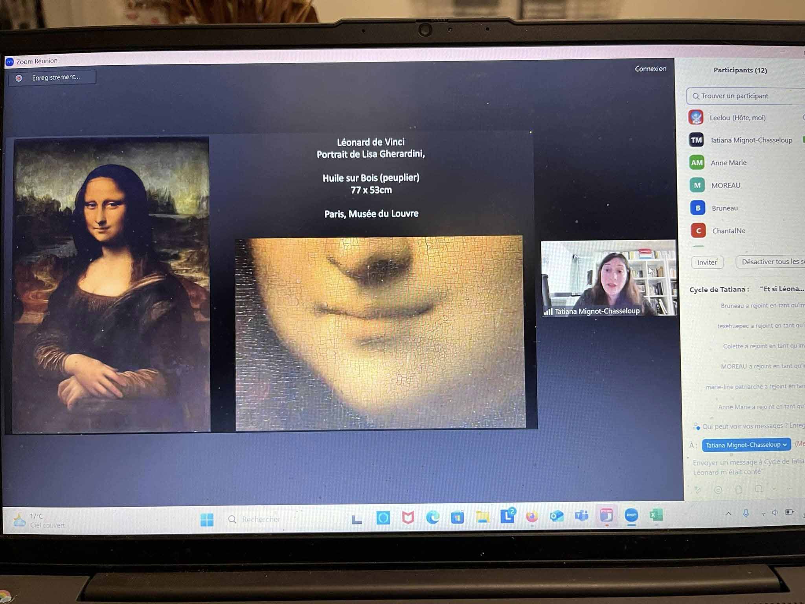Open Excel from the taskbar

(656, 515)
